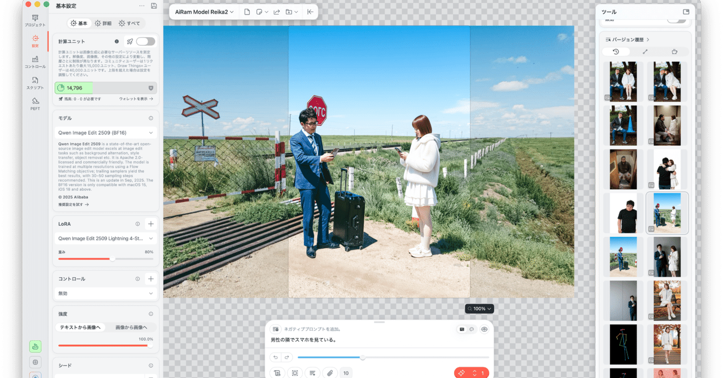Image resolution: width=723 pixels, height=378 pixels.
Task: Collapse panel with the arrow-to-bar icon
Action: 310,12
